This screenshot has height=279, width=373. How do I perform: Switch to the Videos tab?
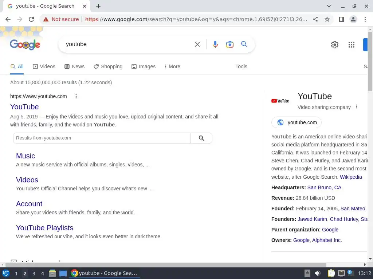pos(44,67)
